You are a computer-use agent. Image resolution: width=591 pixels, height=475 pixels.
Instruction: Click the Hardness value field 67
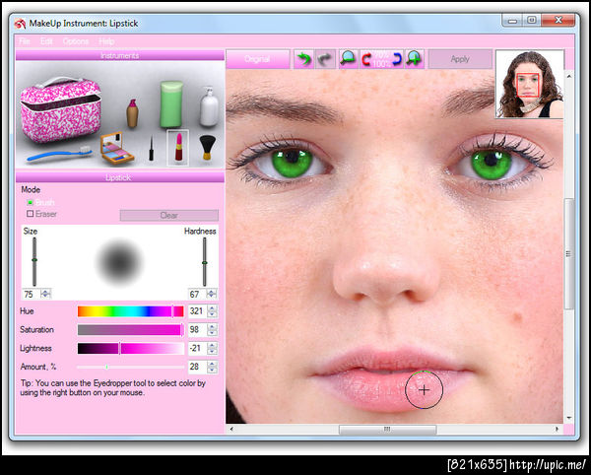pyautogui.click(x=198, y=294)
